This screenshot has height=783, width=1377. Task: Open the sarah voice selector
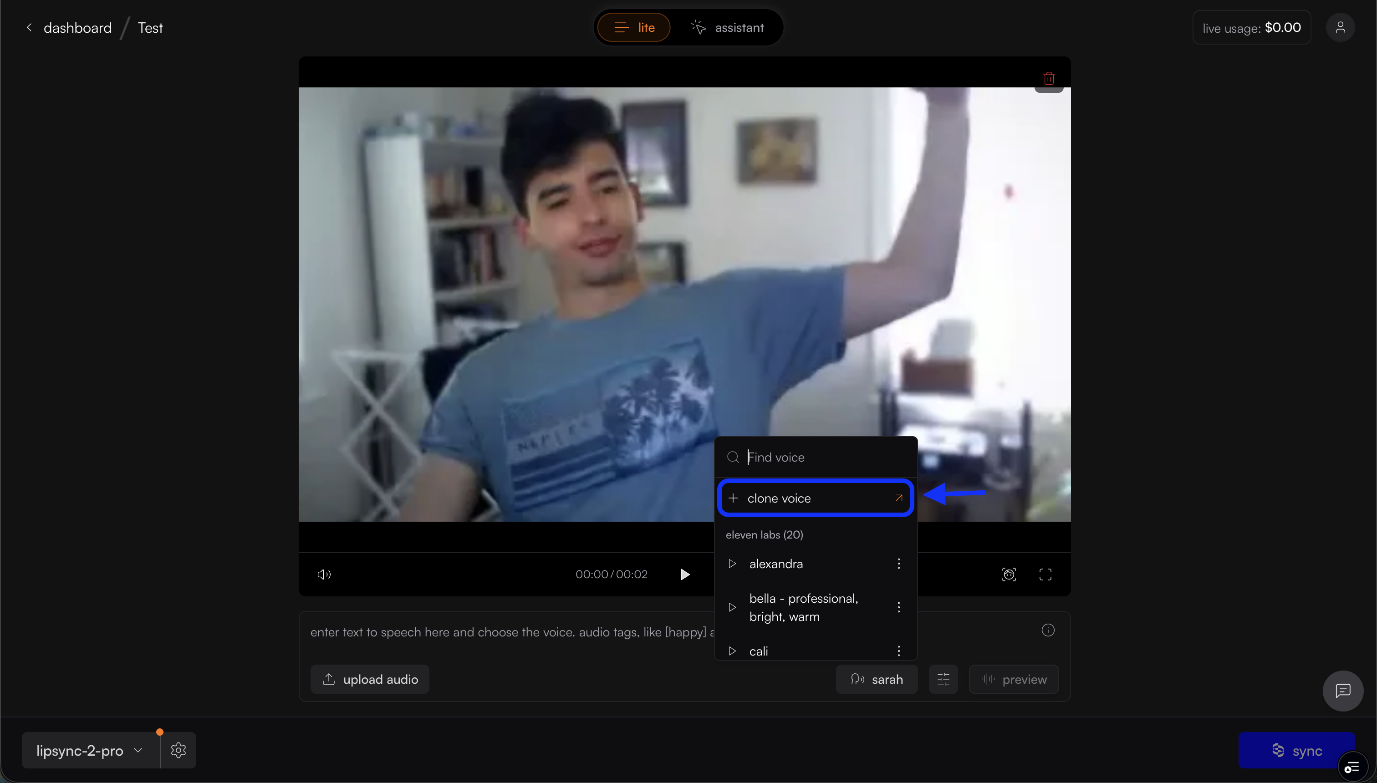click(x=877, y=679)
